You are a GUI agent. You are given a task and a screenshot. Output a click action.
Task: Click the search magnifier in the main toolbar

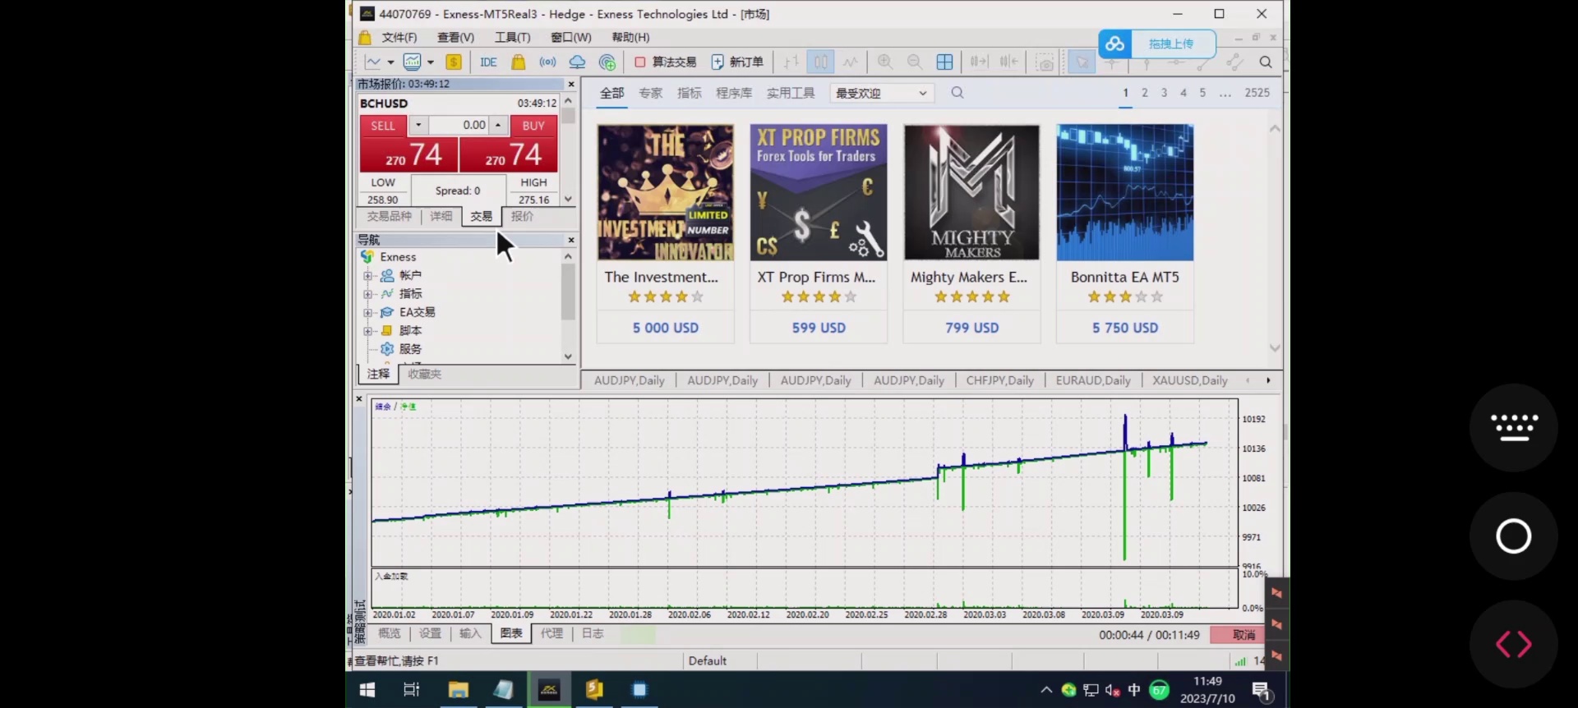(x=1266, y=62)
